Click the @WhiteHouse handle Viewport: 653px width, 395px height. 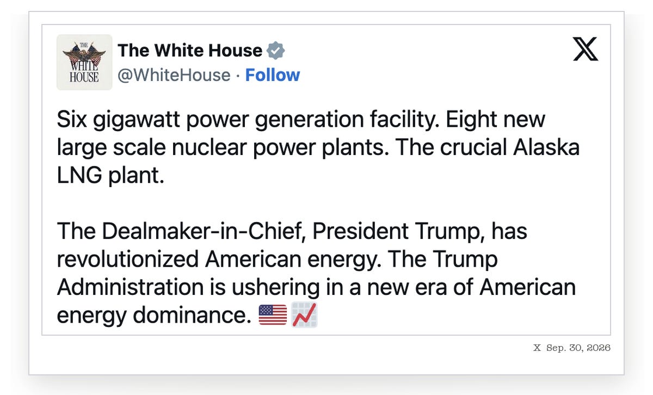pos(174,75)
